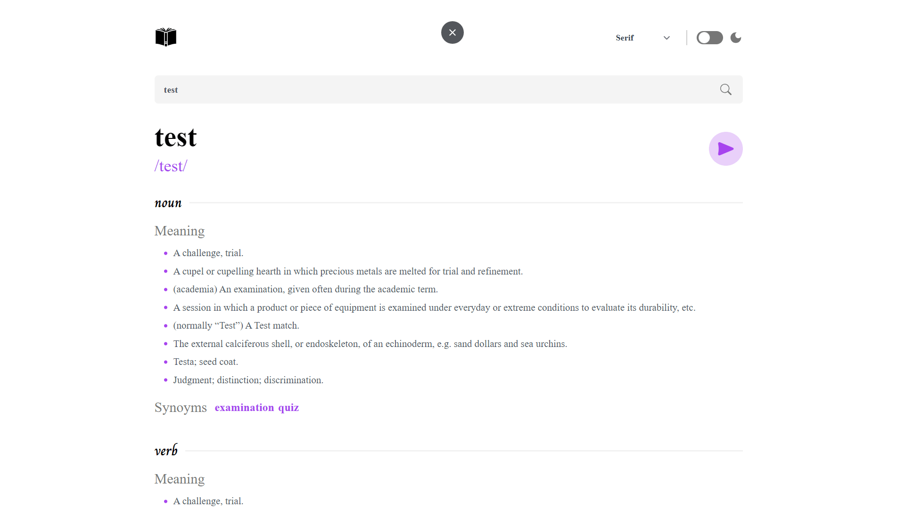Expand font list with chevron arrow

pos(667,38)
